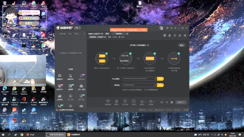This screenshot has width=244, height=137.
Task: Mute the microphone in the bottom toolbar
Action: [142, 102]
